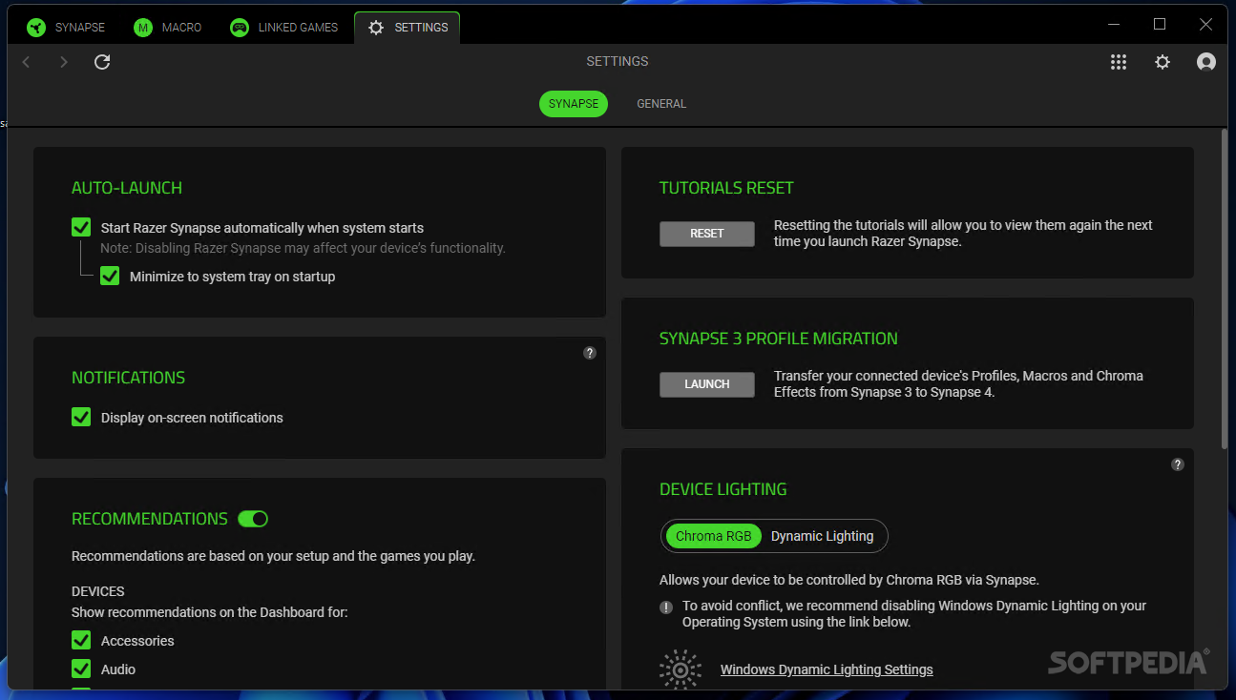Click the Linked Games controller icon

click(240, 28)
